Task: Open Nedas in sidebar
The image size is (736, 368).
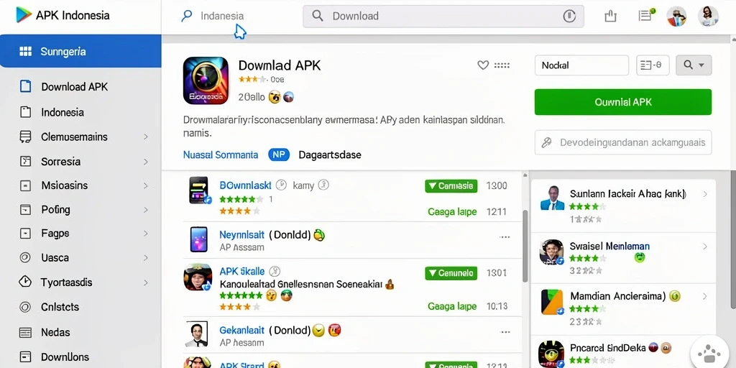Action: (55, 332)
